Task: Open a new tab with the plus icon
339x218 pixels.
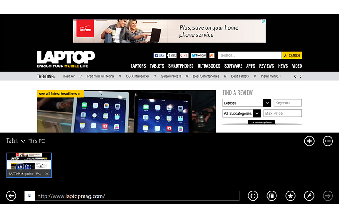Action: pos(309,141)
